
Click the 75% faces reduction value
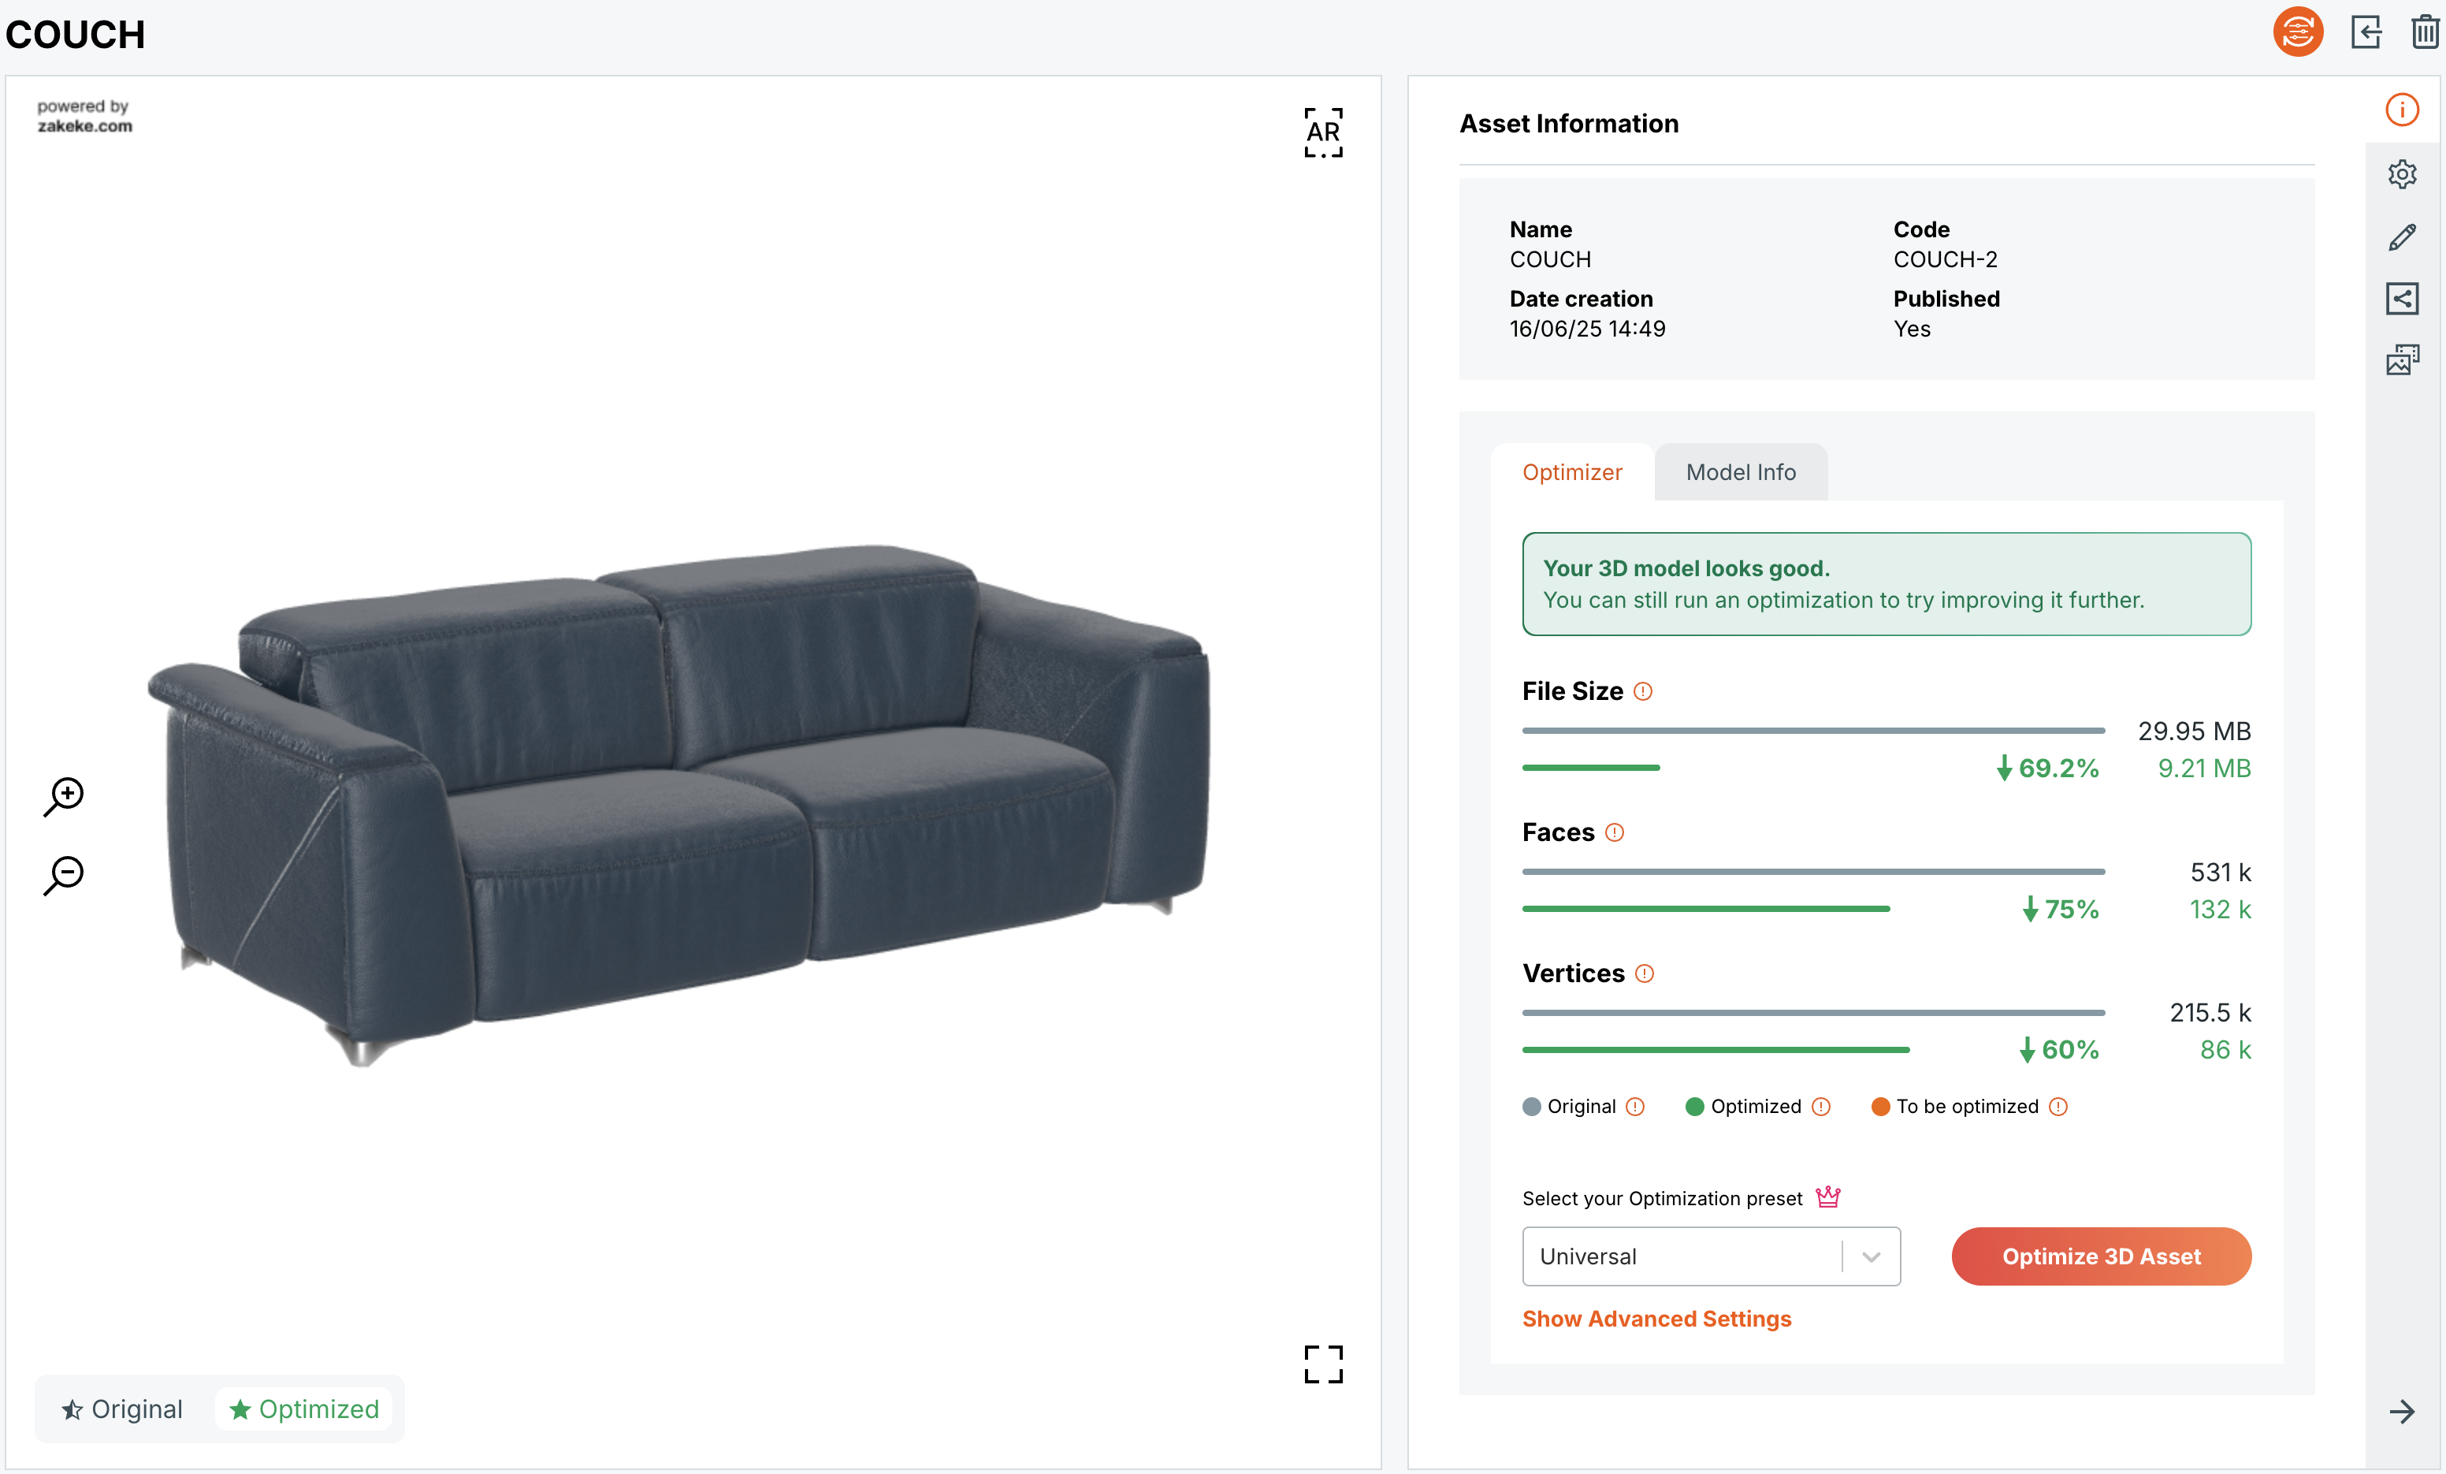(2061, 910)
